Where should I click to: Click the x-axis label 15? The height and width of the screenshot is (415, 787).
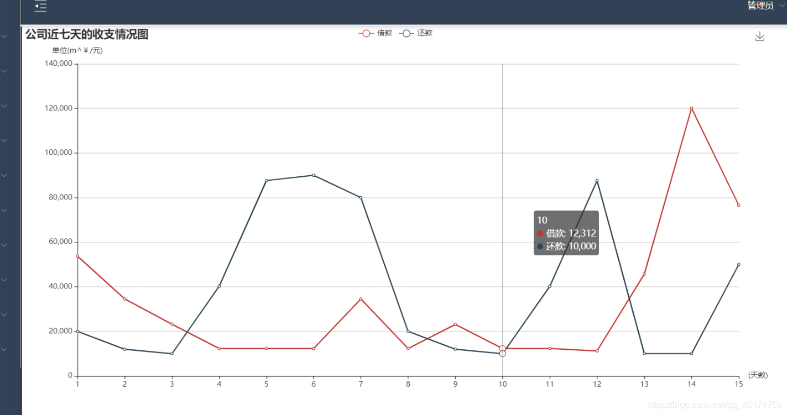tap(738, 384)
